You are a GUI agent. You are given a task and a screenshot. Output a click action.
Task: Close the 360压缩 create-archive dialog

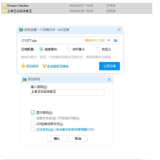119,30
